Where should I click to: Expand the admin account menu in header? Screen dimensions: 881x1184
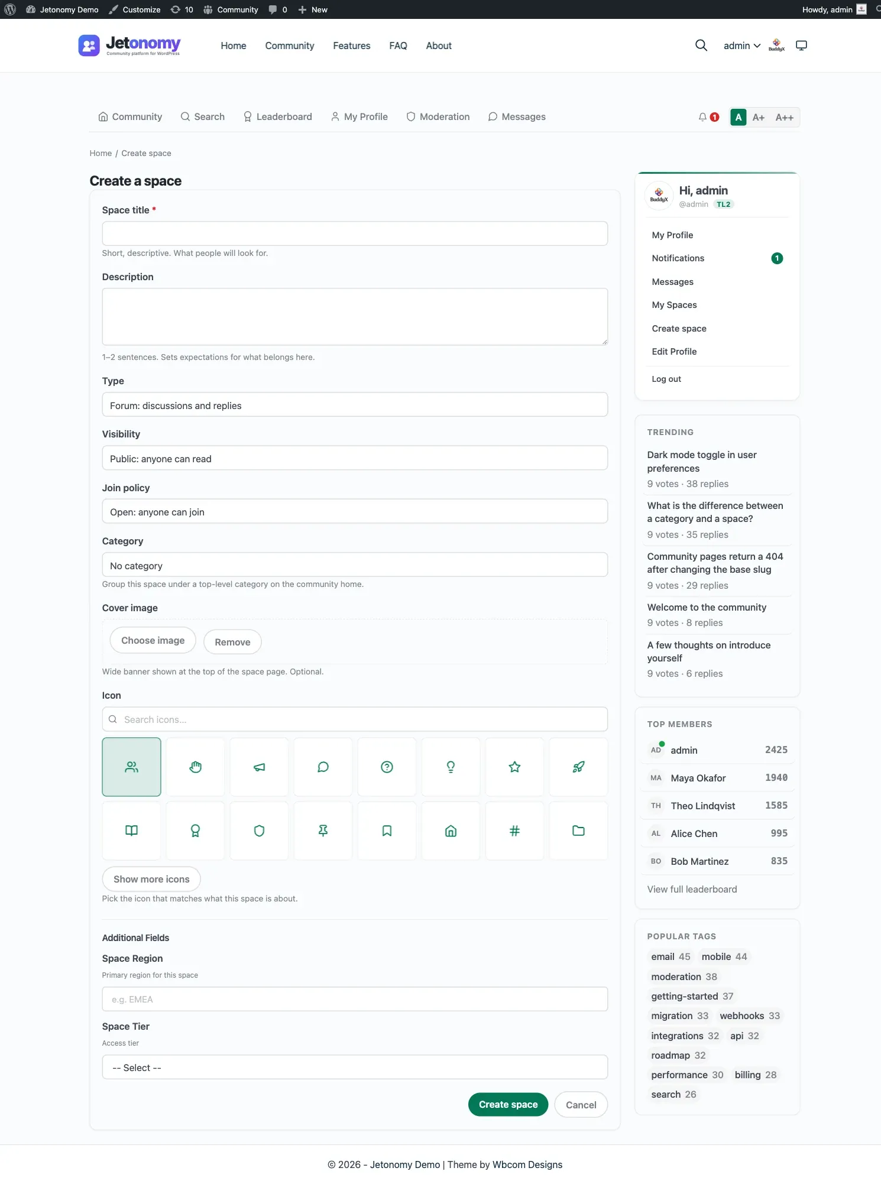click(x=742, y=46)
